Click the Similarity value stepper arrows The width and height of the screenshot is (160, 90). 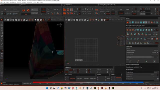pyautogui.click(x=157, y=57)
